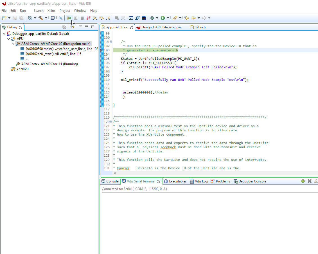
Task: Open Debug view menu triangle
Action: [80, 26]
